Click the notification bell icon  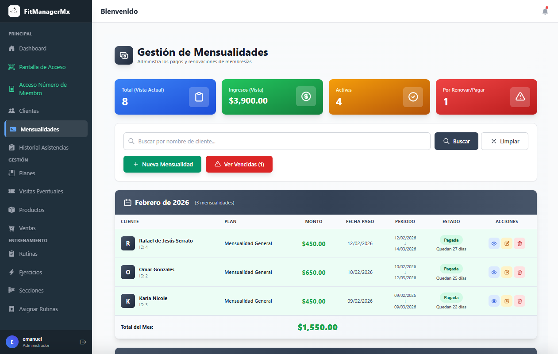pyautogui.click(x=545, y=12)
